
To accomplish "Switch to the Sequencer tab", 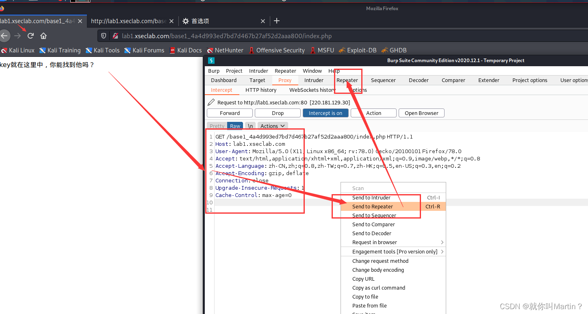I will 383,80.
